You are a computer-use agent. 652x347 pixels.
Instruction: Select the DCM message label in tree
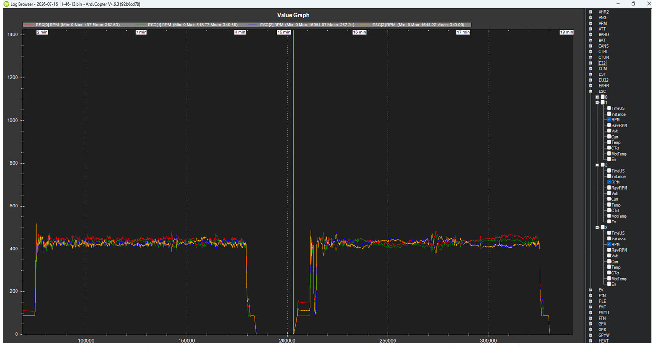pyautogui.click(x=602, y=68)
